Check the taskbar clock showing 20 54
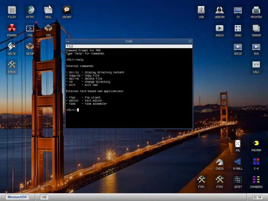 pos(258,197)
